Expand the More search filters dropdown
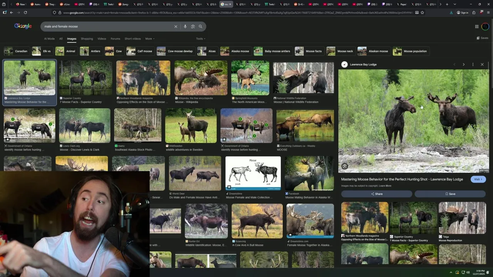The width and height of the screenshot is (493, 277). click(x=149, y=38)
